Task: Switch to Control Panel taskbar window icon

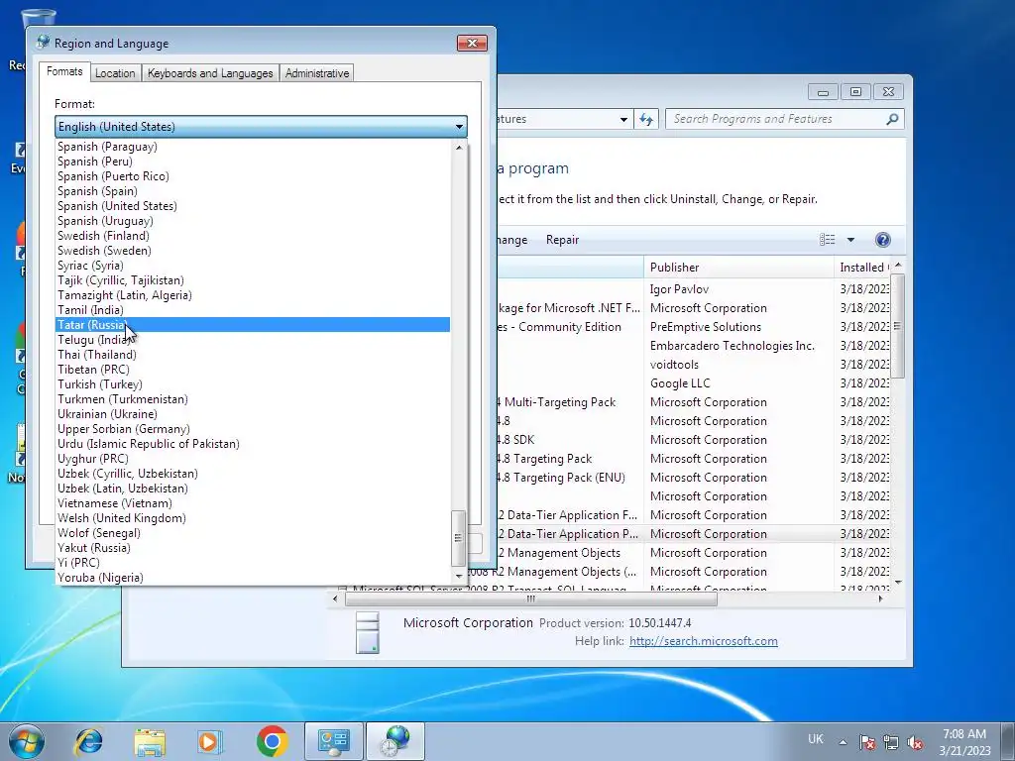Action: [x=333, y=741]
